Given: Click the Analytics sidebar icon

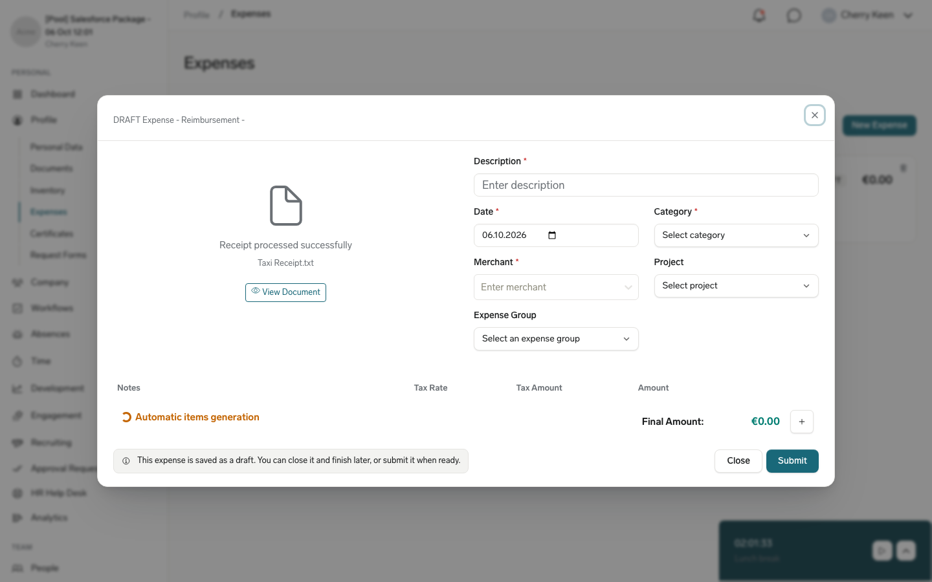Looking at the screenshot, I should (17, 518).
